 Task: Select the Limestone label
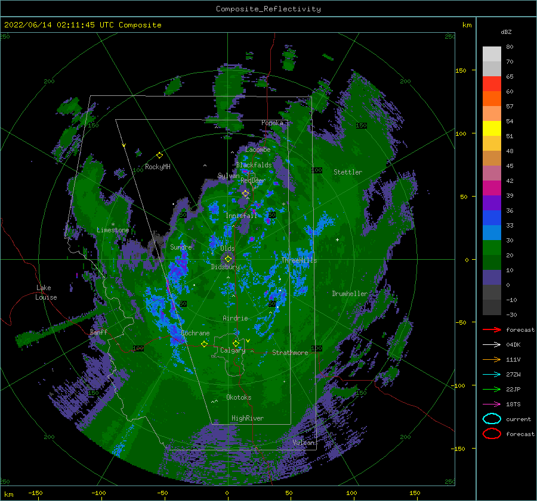pos(113,230)
